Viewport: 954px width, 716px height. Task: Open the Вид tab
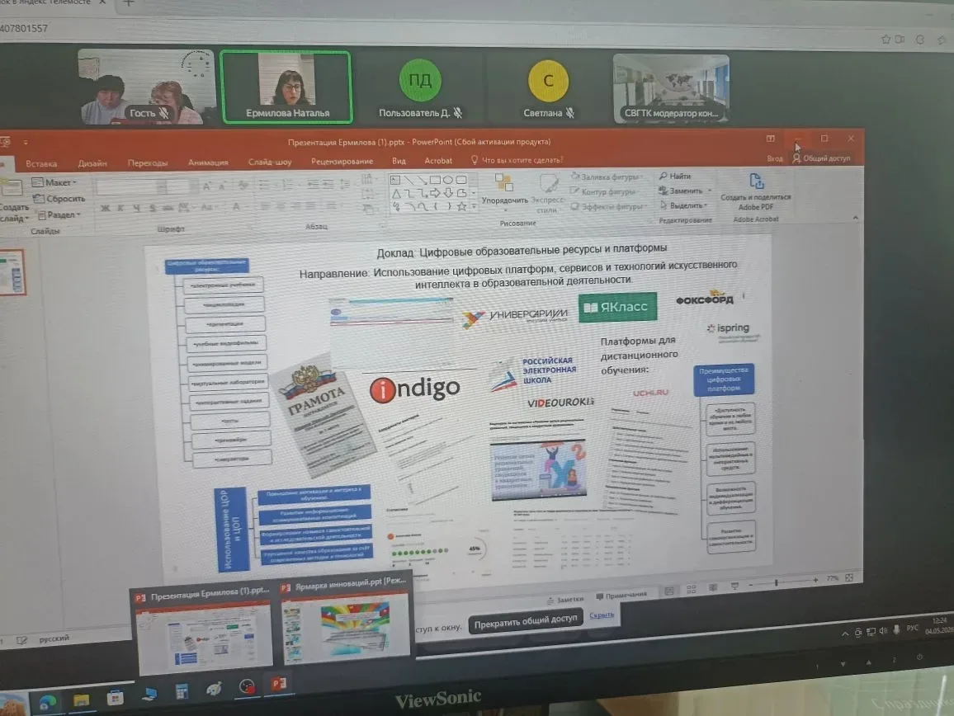point(399,161)
